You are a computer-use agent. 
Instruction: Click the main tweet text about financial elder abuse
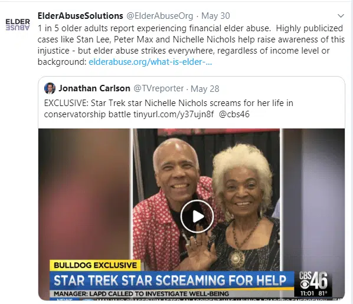pos(191,45)
